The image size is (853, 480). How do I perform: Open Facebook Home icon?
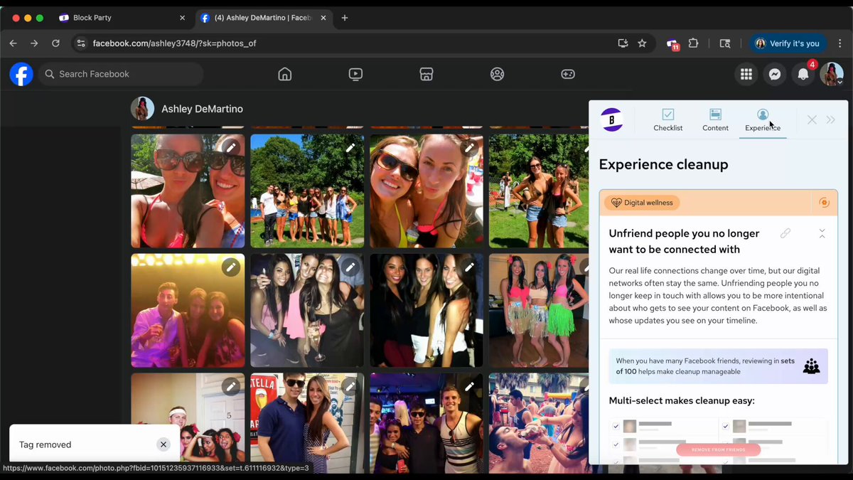click(x=285, y=74)
